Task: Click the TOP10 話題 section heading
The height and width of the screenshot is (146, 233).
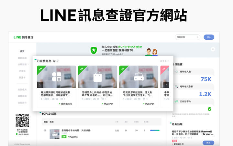Action: (x=49, y=114)
